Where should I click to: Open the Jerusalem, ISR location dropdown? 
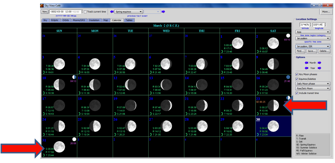coord(313,46)
